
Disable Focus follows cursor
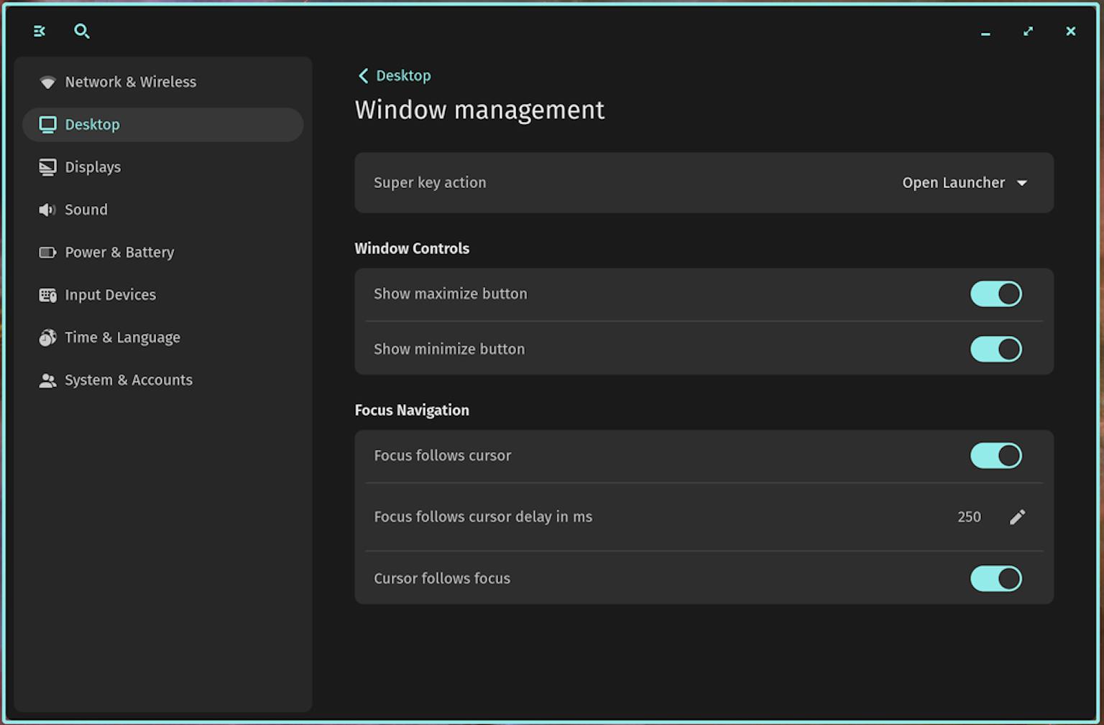pyautogui.click(x=995, y=455)
